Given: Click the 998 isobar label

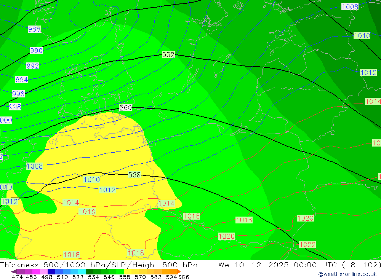Looking at the screenshot, I should [15, 107].
